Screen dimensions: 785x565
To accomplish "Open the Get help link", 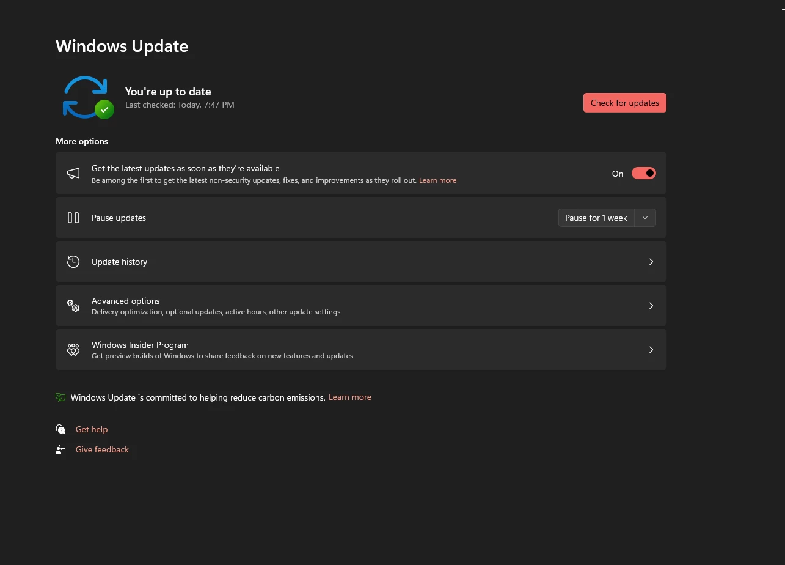I will click(x=92, y=429).
